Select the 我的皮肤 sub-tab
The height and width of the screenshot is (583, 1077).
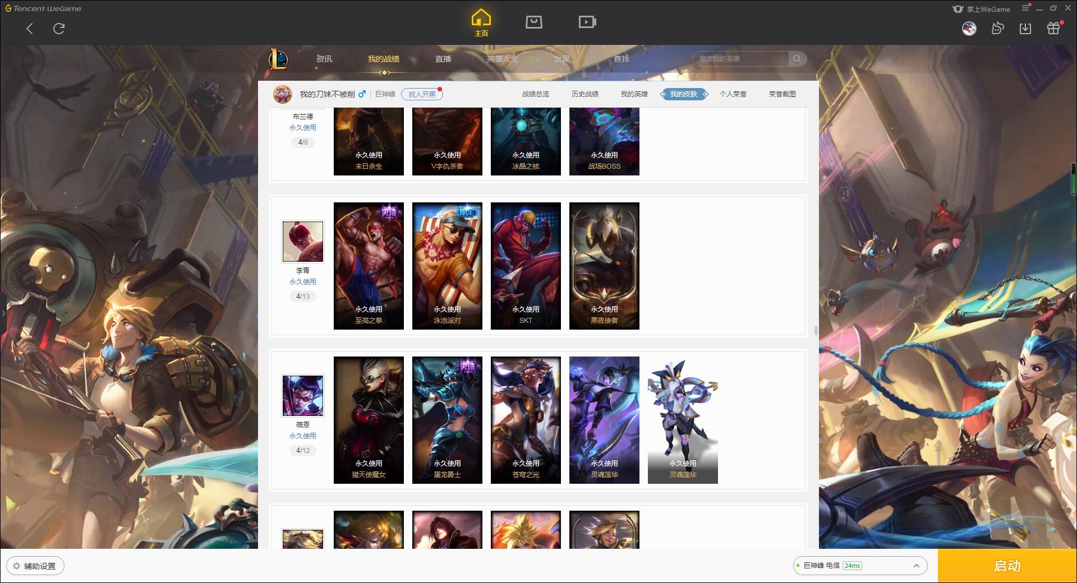[x=684, y=94]
